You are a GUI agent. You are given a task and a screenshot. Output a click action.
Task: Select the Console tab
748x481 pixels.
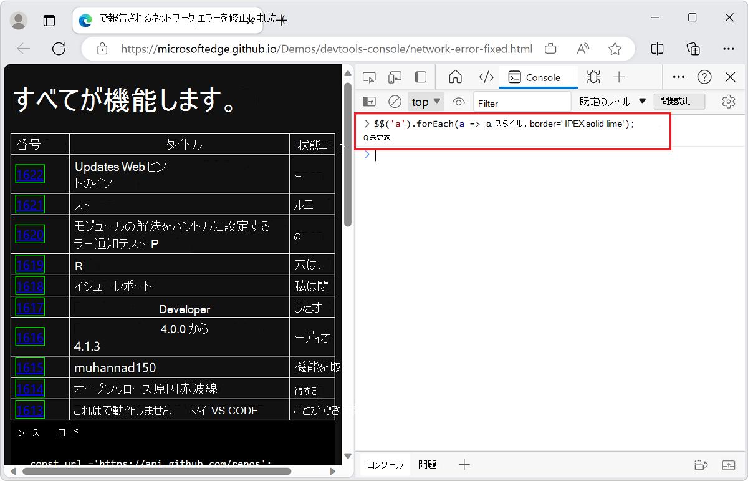(538, 77)
